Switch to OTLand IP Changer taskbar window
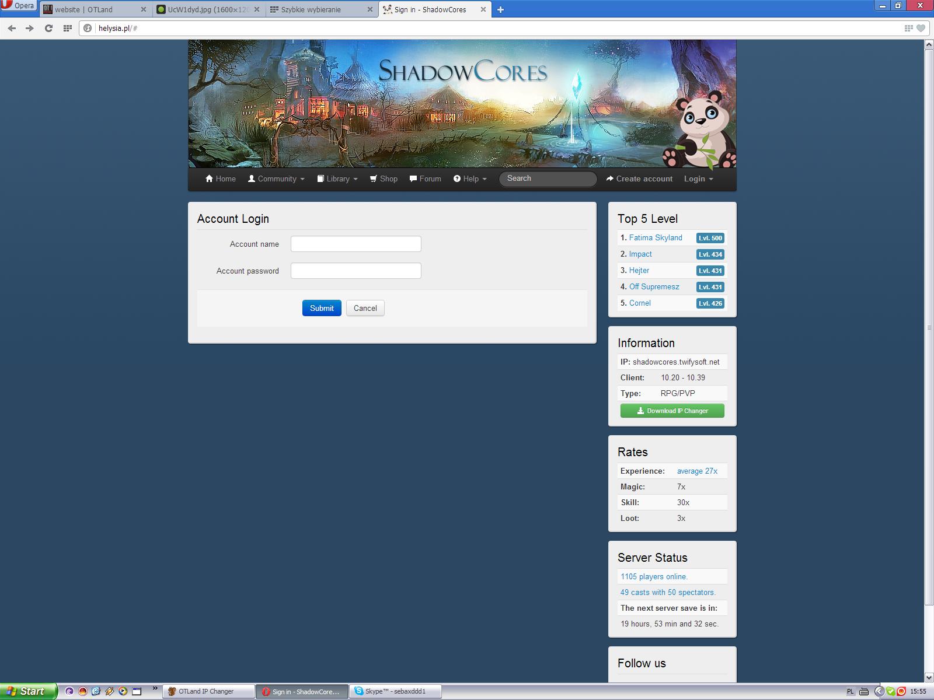Screen dimensions: 934x700 point(208,691)
